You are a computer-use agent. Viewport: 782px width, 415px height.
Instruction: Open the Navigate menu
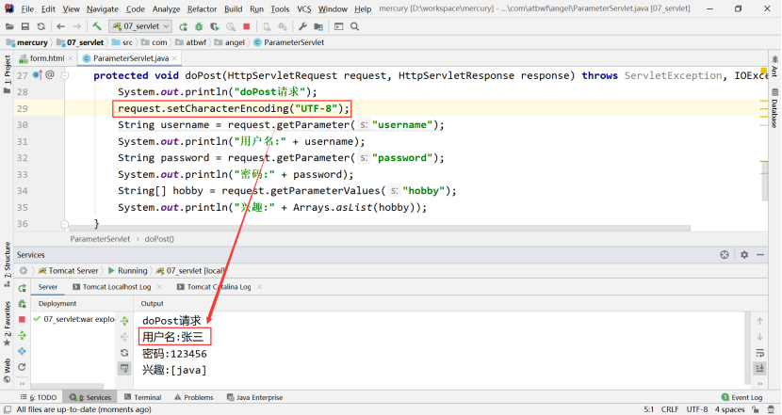pos(103,9)
